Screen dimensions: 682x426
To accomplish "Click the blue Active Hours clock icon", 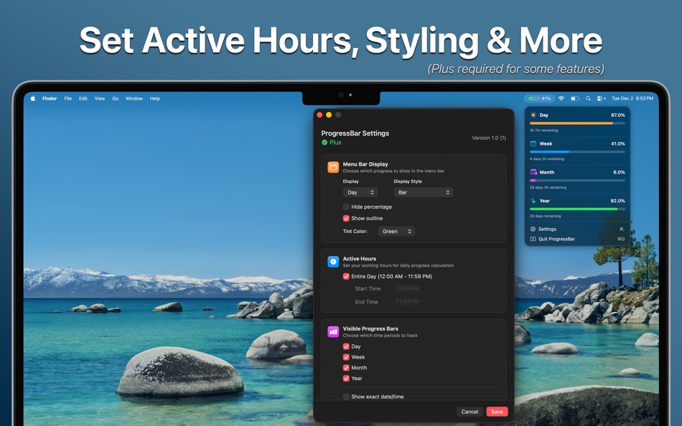I will [332, 261].
